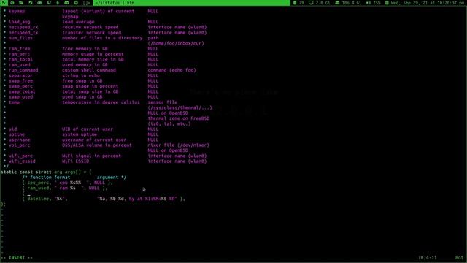Click the 'command (echo foo)' argument text

pyautogui.click(x=172, y=70)
